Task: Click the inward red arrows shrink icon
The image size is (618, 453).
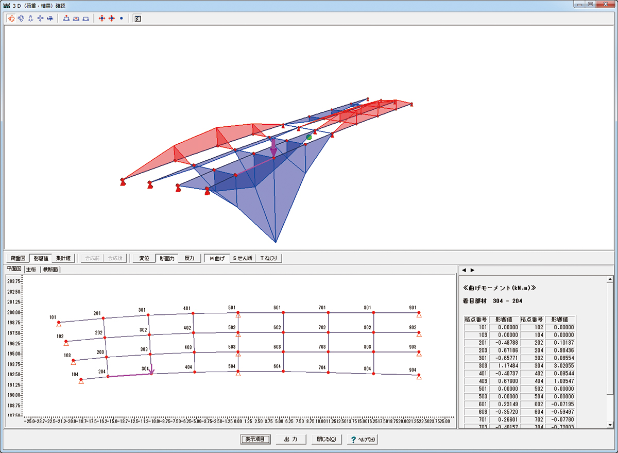Action: 111,18
